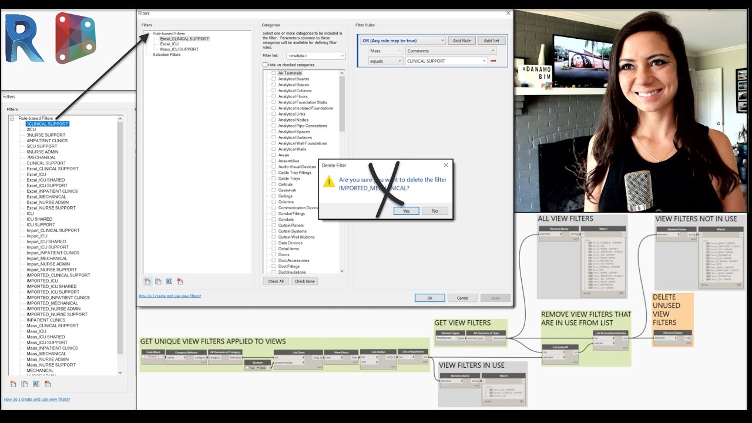Viewport: 752px width, 423px height.
Task: Open the Comments parameter dropdown
Action: pyautogui.click(x=451, y=51)
